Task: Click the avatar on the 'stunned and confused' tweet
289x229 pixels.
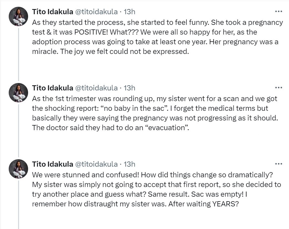Action: [19, 169]
